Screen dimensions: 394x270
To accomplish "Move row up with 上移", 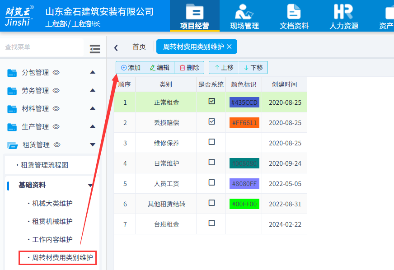I will pos(224,68).
